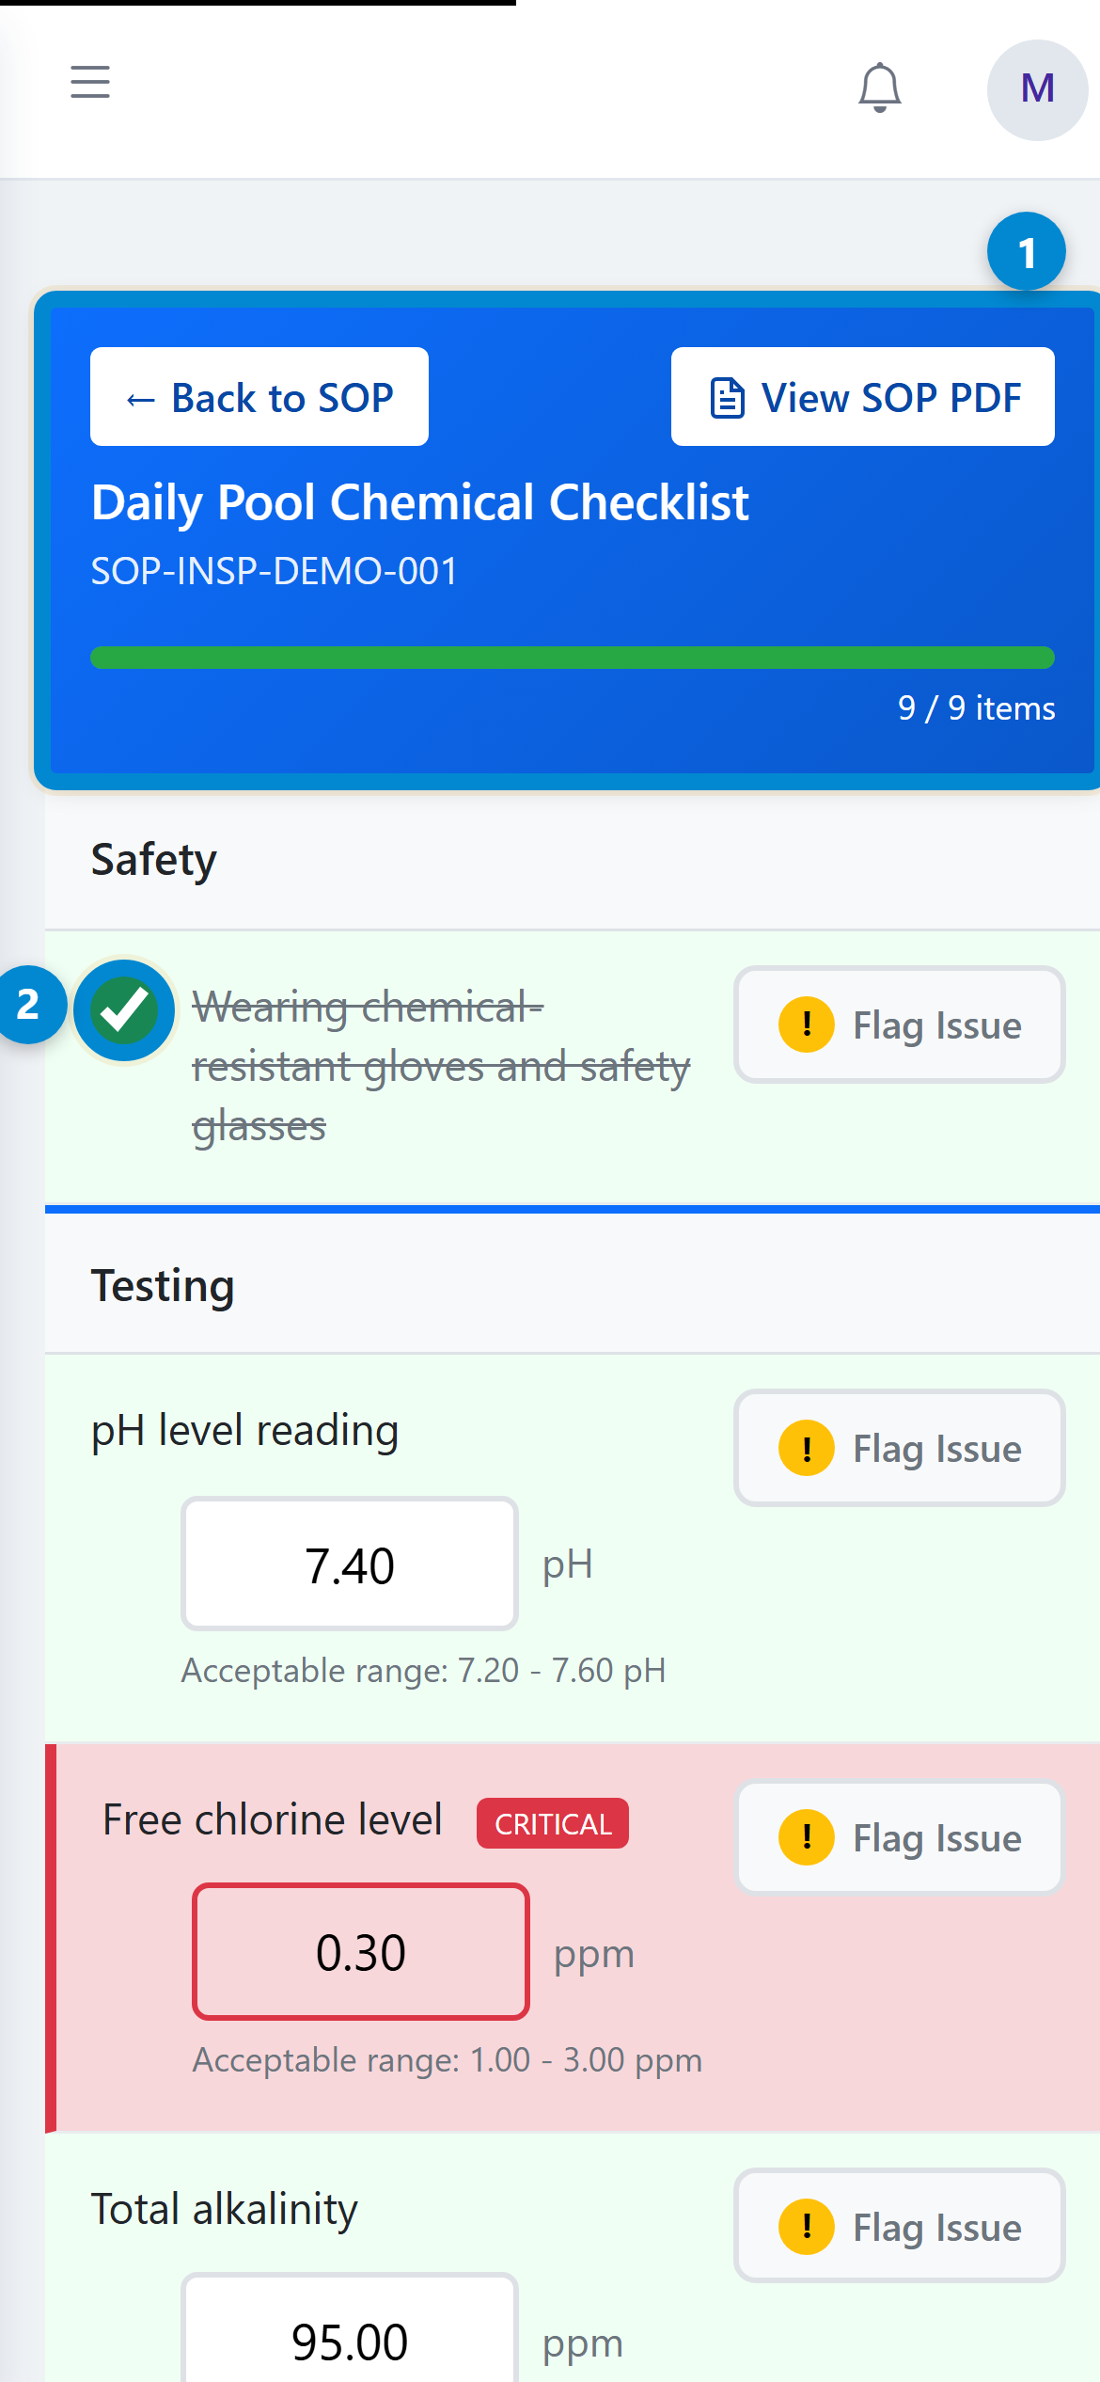The height and width of the screenshot is (2382, 1100).
Task: Click annotation marker number 1
Action: pos(1027,252)
